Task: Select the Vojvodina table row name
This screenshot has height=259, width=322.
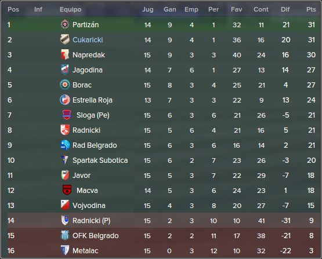Action: click(x=89, y=205)
